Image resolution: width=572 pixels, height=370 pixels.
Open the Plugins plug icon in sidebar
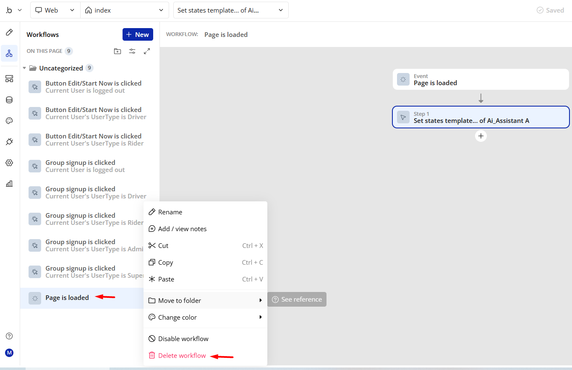pyautogui.click(x=9, y=142)
